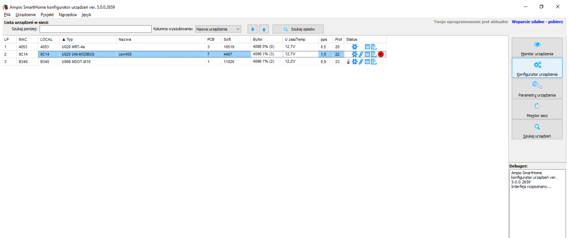569x238 pixels.
Task: Sort by the pps column header
Action: pos(326,39)
